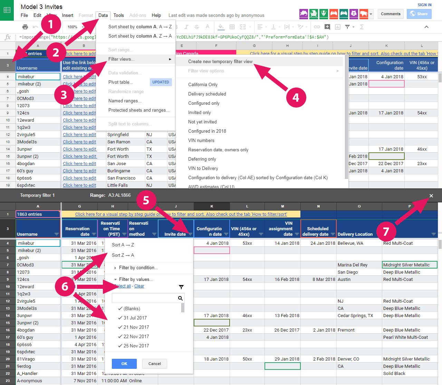This screenshot has width=442, height=385.
Task: Select Create new temporary filter view
Action: (x=260, y=62)
